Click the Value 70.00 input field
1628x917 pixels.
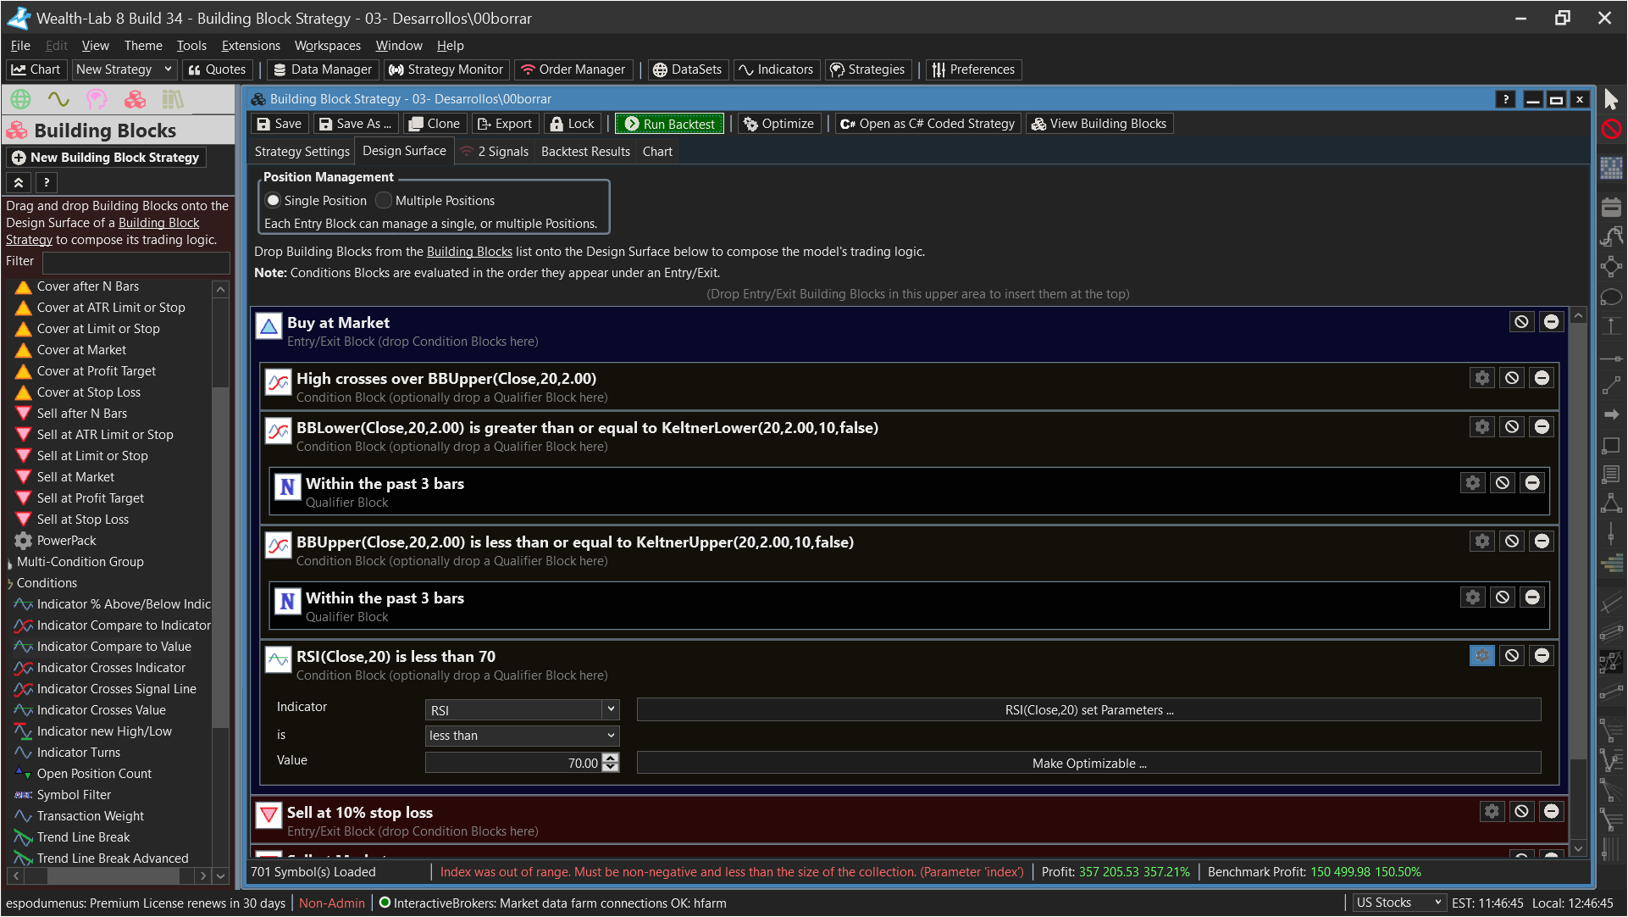click(514, 763)
